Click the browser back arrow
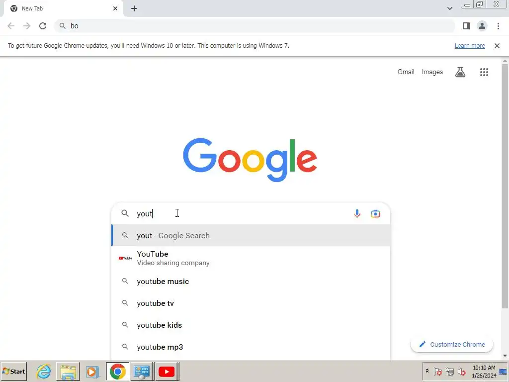 point(11,26)
